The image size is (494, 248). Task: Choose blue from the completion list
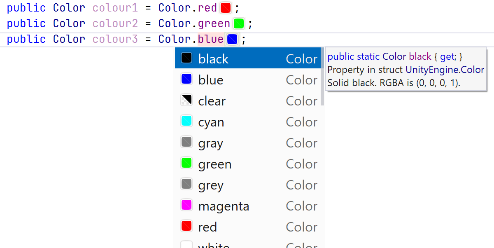coord(211,80)
